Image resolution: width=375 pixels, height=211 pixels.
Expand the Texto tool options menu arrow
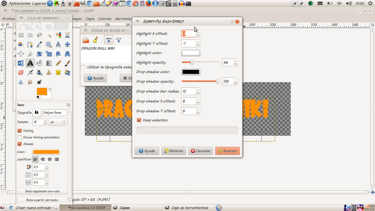tap(69, 105)
